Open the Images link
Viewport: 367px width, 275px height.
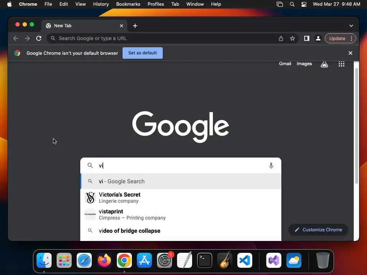(x=304, y=64)
